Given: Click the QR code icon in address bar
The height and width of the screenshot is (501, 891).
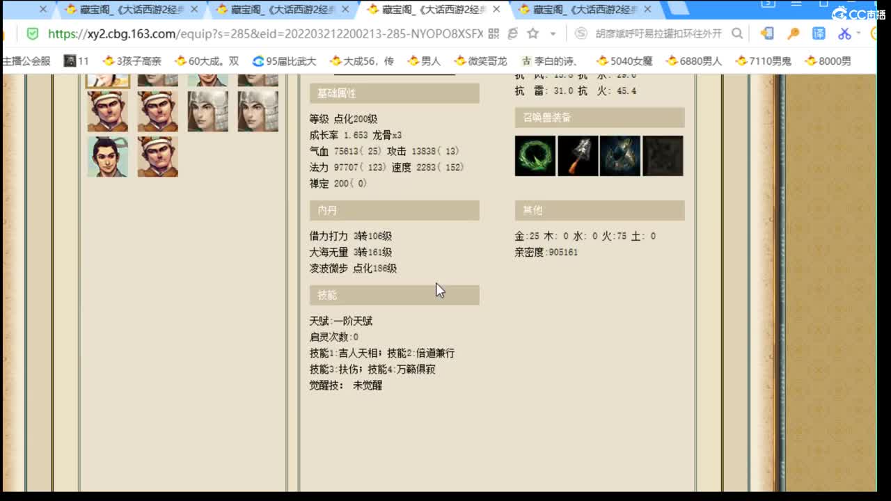Looking at the screenshot, I should (x=494, y=33).
